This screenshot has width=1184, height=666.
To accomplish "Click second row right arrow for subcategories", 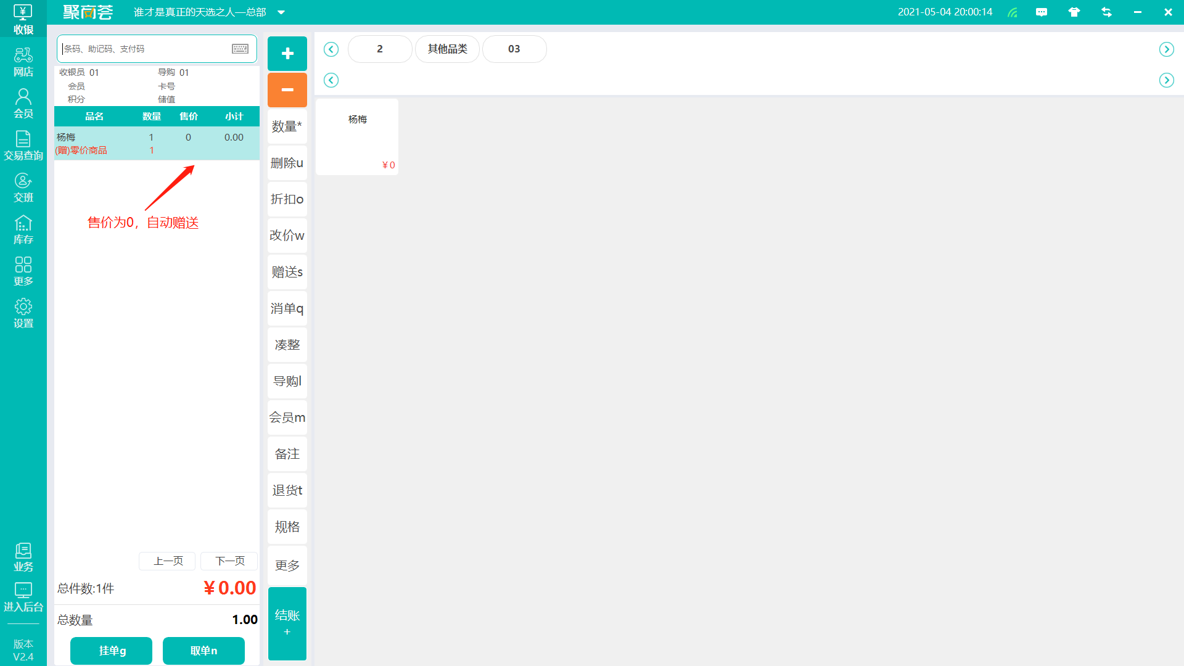I will click(x=1166, y=80).
